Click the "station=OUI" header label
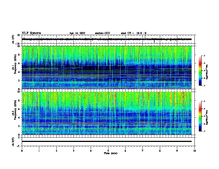 tap(102, 33)
